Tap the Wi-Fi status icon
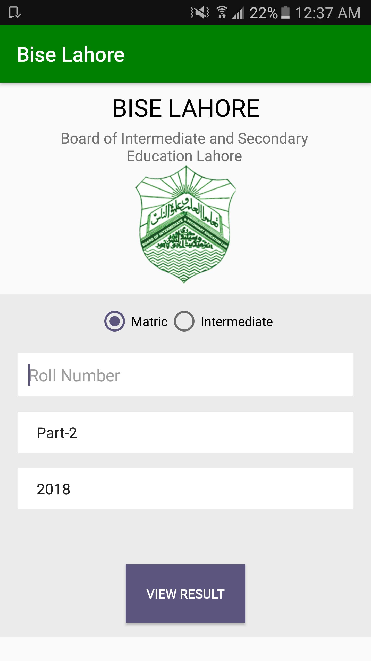 point(222,13)
